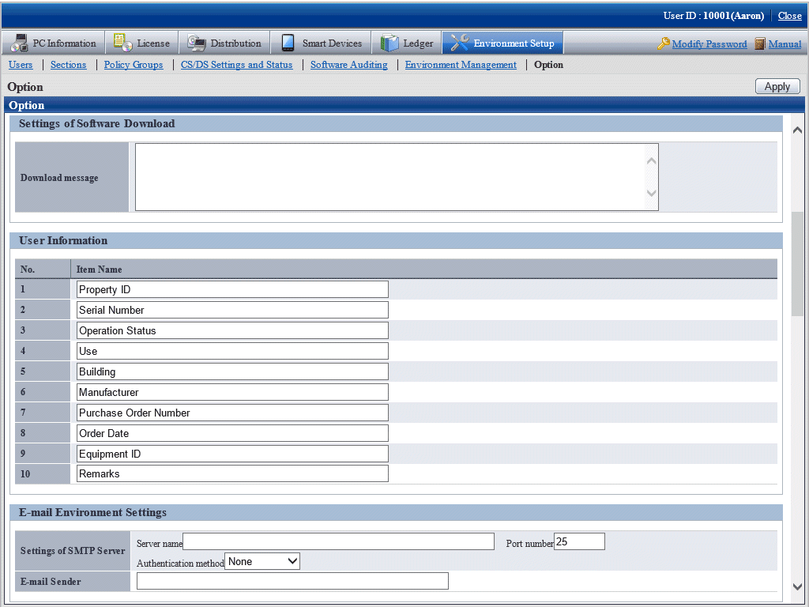The height and width of the screenshot is (607, 809).
Task: Click the Distribution disc icon
Action: tap(197, 43)
